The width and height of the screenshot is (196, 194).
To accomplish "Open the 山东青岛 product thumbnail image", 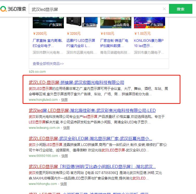I will [116, 23].
